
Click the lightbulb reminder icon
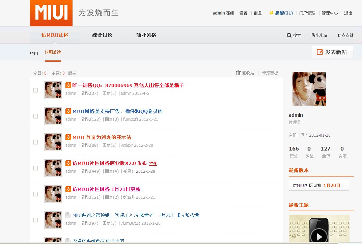[x=271, y=13]
